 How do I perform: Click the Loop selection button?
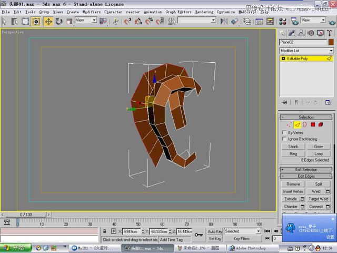pyautogui.click(x=318, y=154)
